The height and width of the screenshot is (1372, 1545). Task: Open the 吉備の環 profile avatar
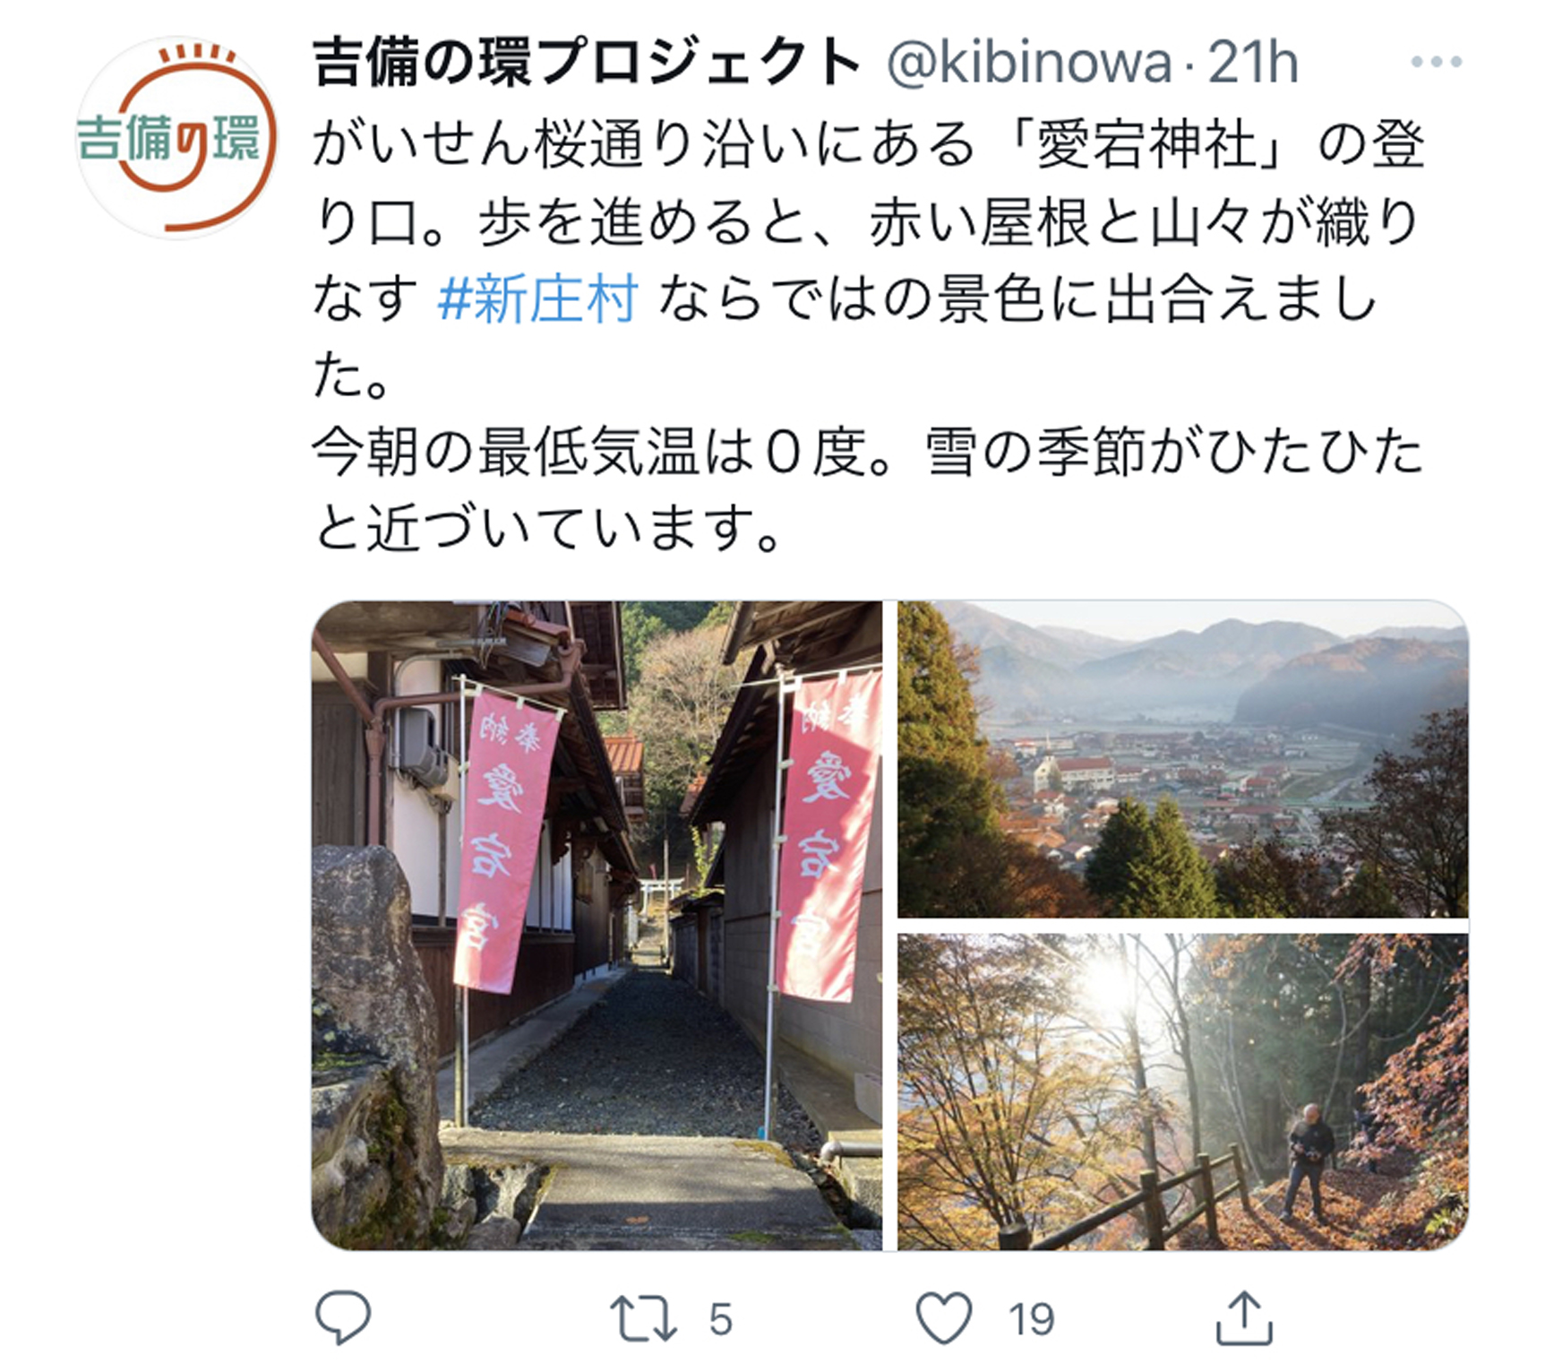point(176,137)
